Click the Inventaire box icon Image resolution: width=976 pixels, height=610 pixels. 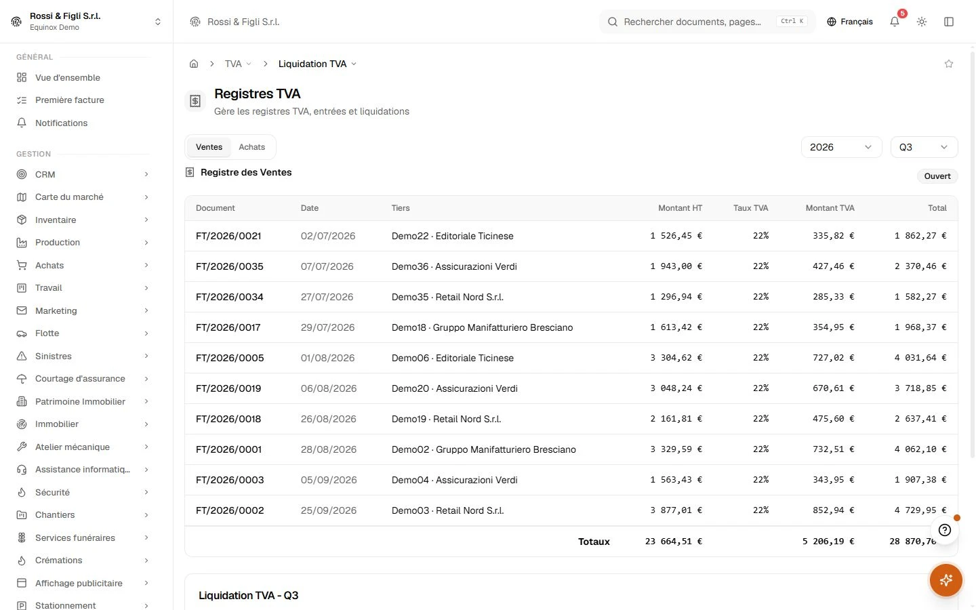tap(22, 220)
